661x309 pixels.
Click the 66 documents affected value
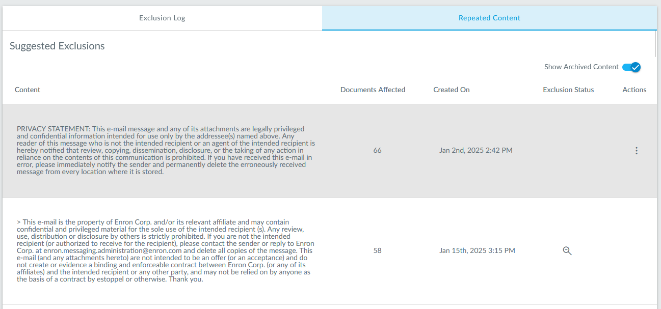[377, 151]
